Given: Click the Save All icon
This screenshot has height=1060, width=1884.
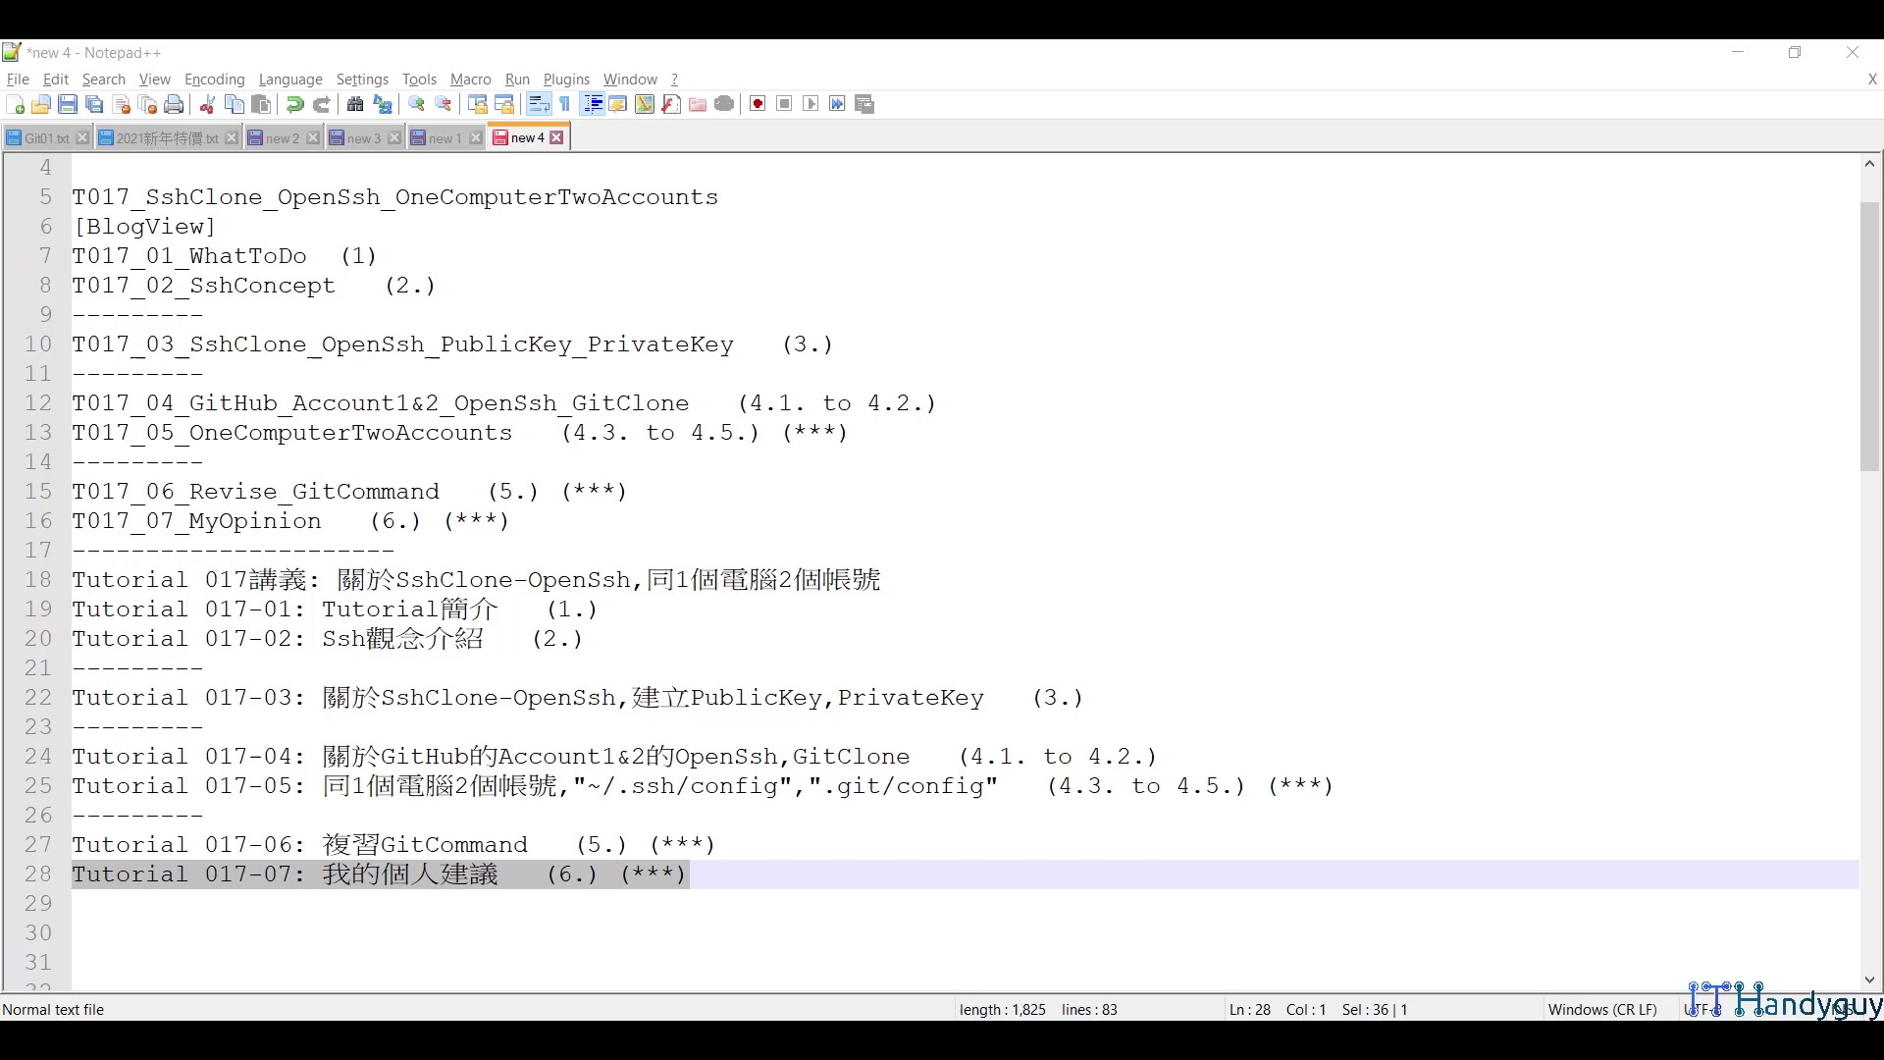Looking at the screenshot, I should click(94, 104).
